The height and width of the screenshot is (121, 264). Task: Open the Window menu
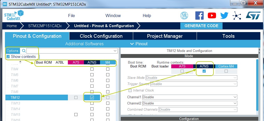113,16
